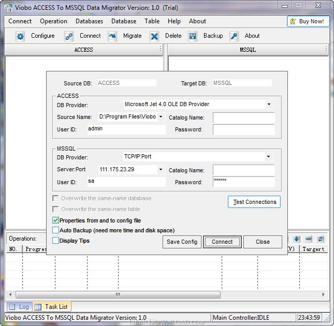
Task: Open the Operation menu
Action: (53, 21)
